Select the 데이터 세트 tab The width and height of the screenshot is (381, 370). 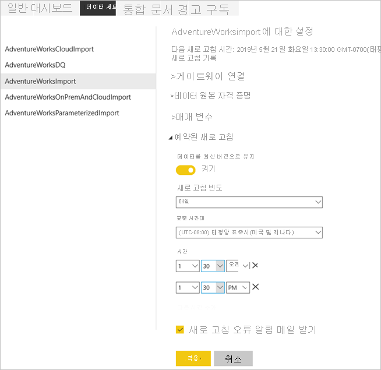coord(98,8)
